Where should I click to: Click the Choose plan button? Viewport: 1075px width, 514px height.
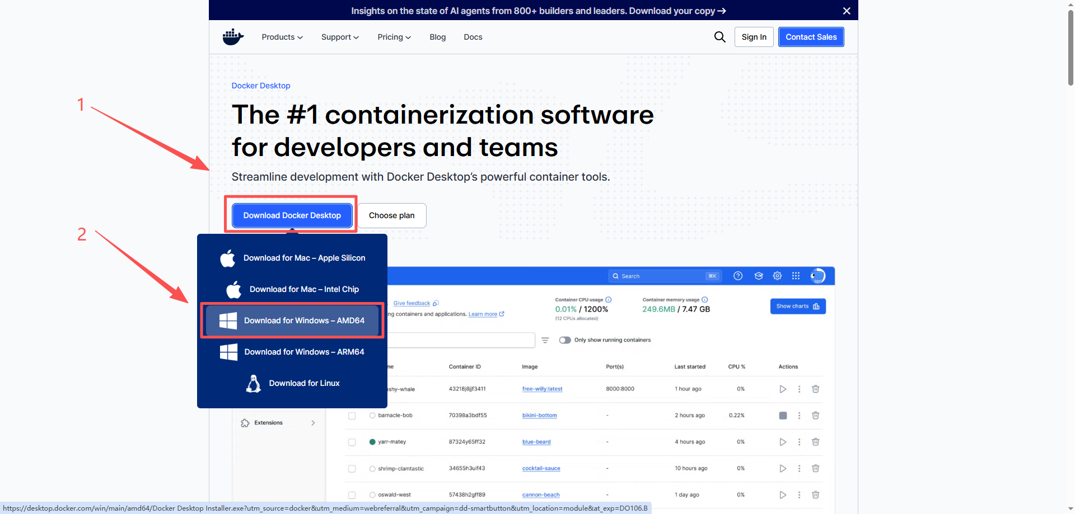(x=392, y=215)
